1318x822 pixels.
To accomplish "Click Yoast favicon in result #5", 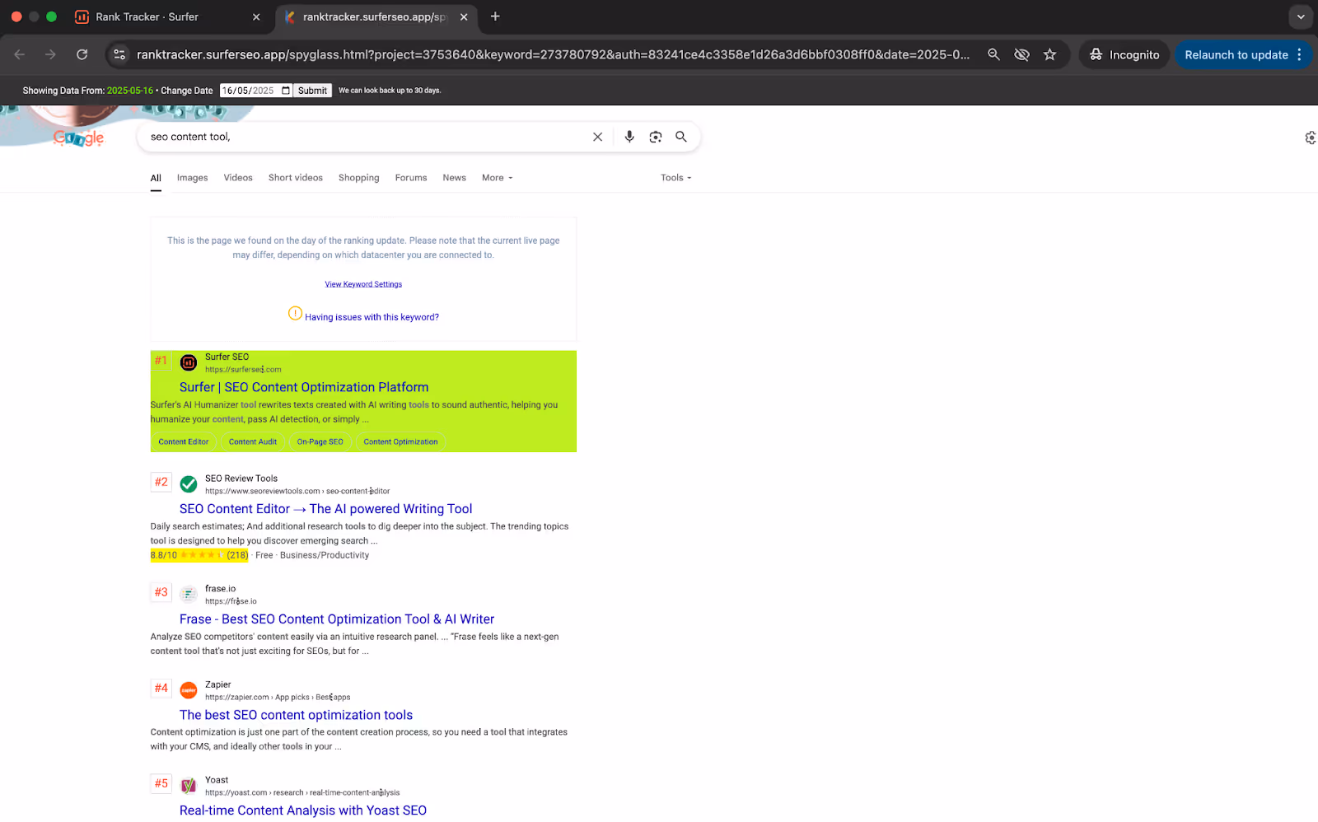I will [x=189, y=786].
